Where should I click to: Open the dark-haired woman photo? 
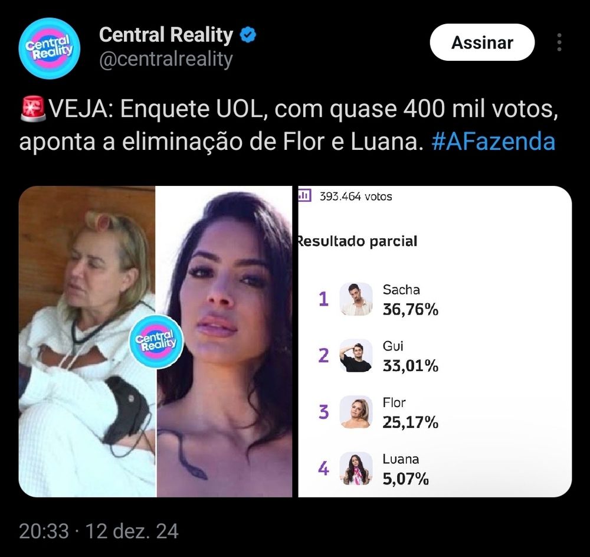click(225, 342)
